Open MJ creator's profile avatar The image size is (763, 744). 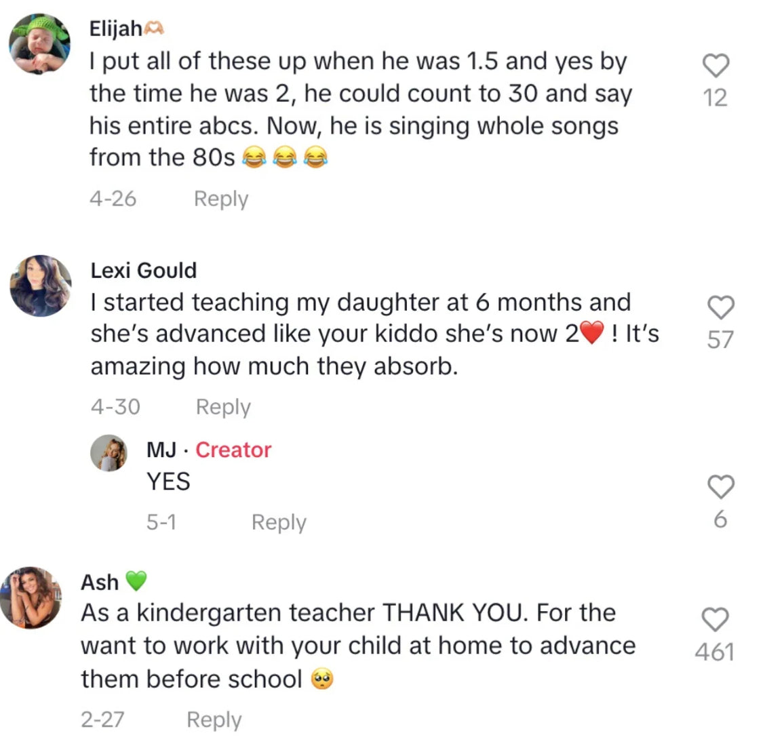(109, 453)
